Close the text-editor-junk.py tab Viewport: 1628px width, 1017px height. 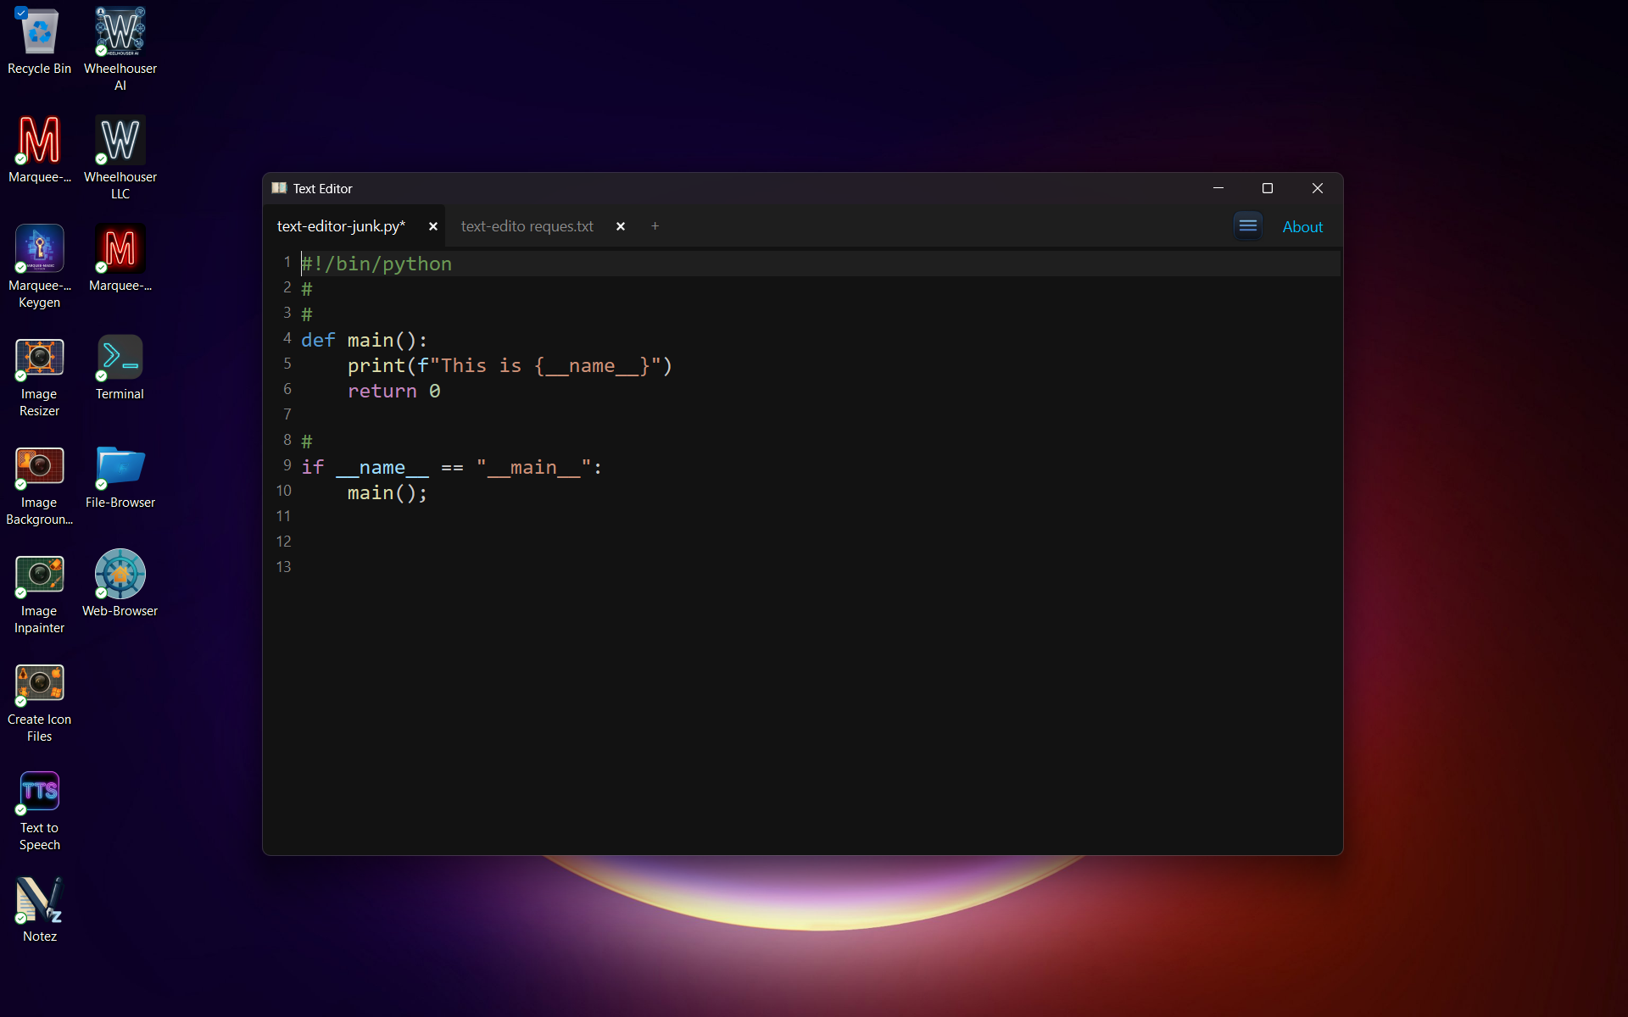pos(433,226)
